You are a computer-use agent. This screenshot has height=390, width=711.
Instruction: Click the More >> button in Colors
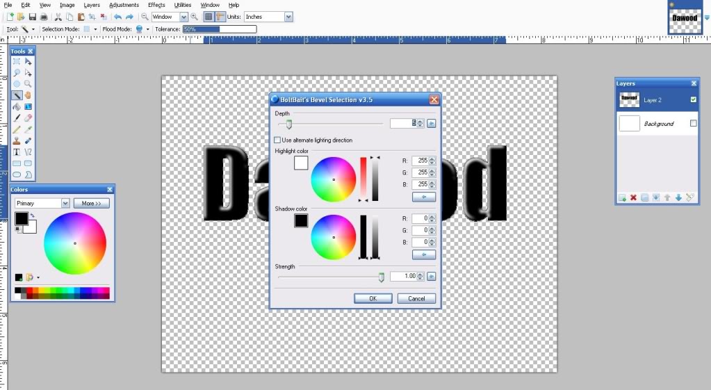(92, 203)
